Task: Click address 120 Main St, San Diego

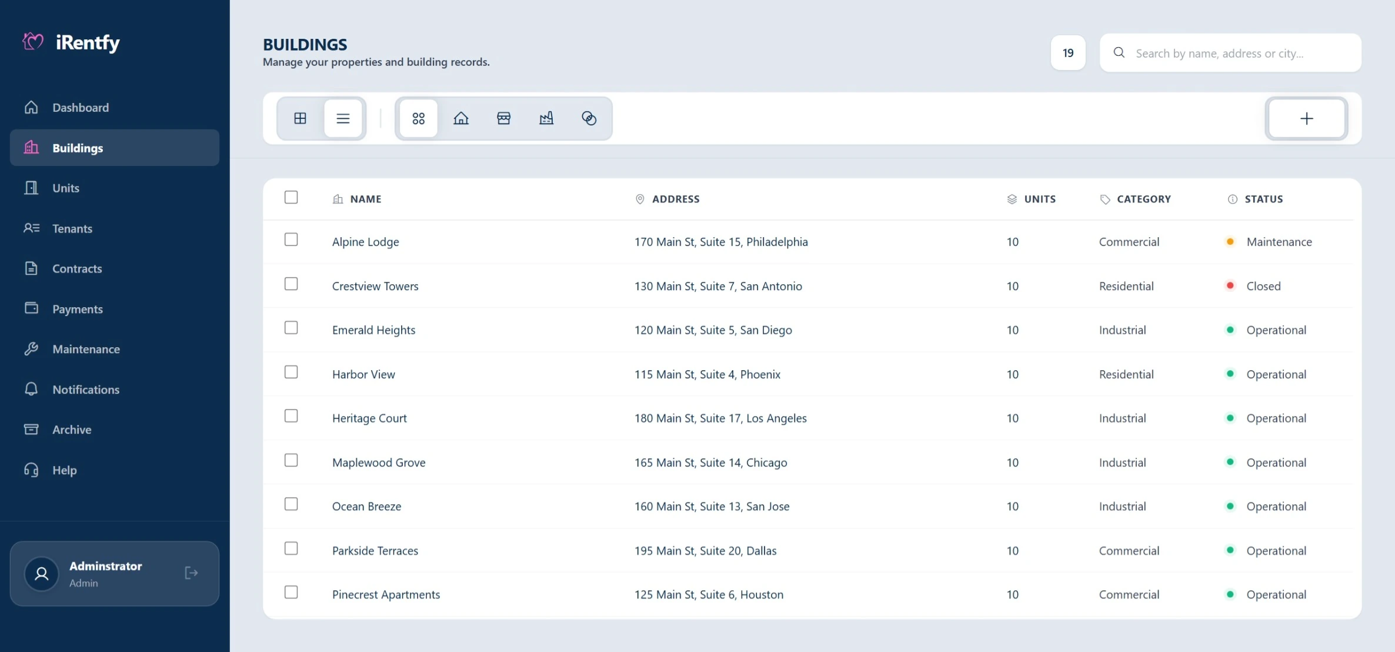Action: tap(713, 330)
